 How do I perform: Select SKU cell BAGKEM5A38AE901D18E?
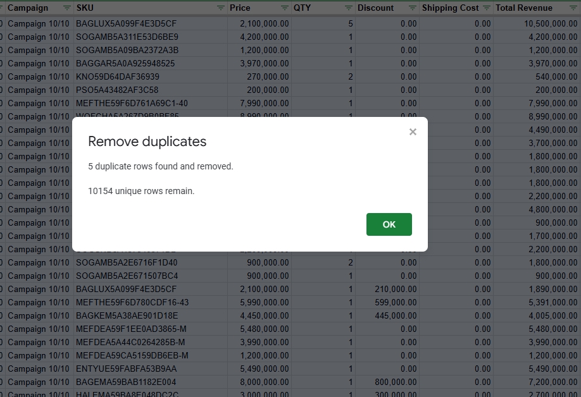(151, 316)
